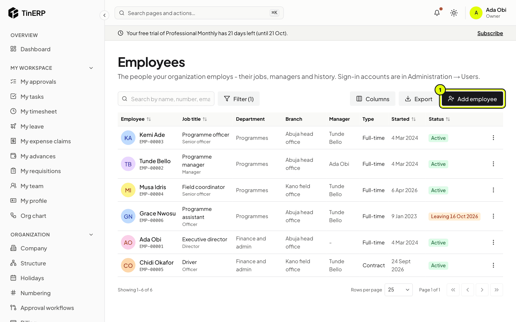Collapse the My Workspace section

91,68
